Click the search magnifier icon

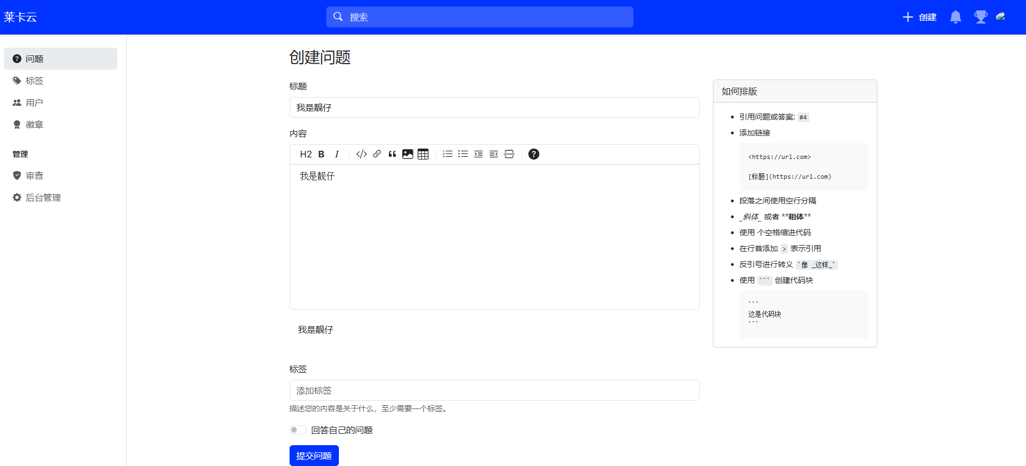338,16
